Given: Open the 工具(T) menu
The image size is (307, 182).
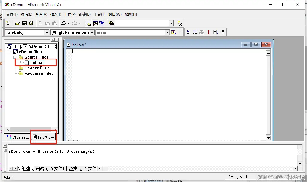Looking at the screenshot, I should click(x=99, y=14).
